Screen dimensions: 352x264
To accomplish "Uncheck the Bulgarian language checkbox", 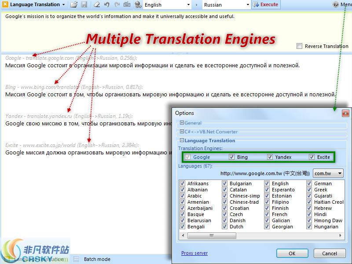I will point(224,183).
